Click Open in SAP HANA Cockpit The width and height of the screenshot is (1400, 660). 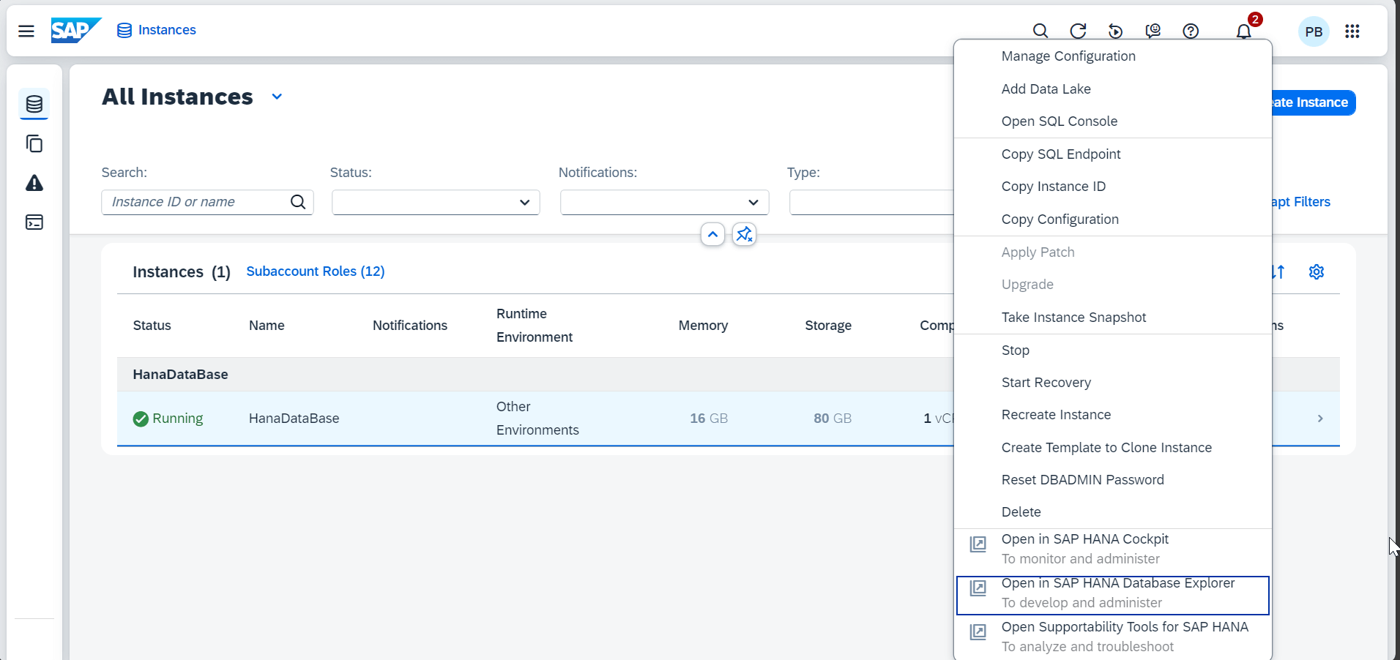1084,539
